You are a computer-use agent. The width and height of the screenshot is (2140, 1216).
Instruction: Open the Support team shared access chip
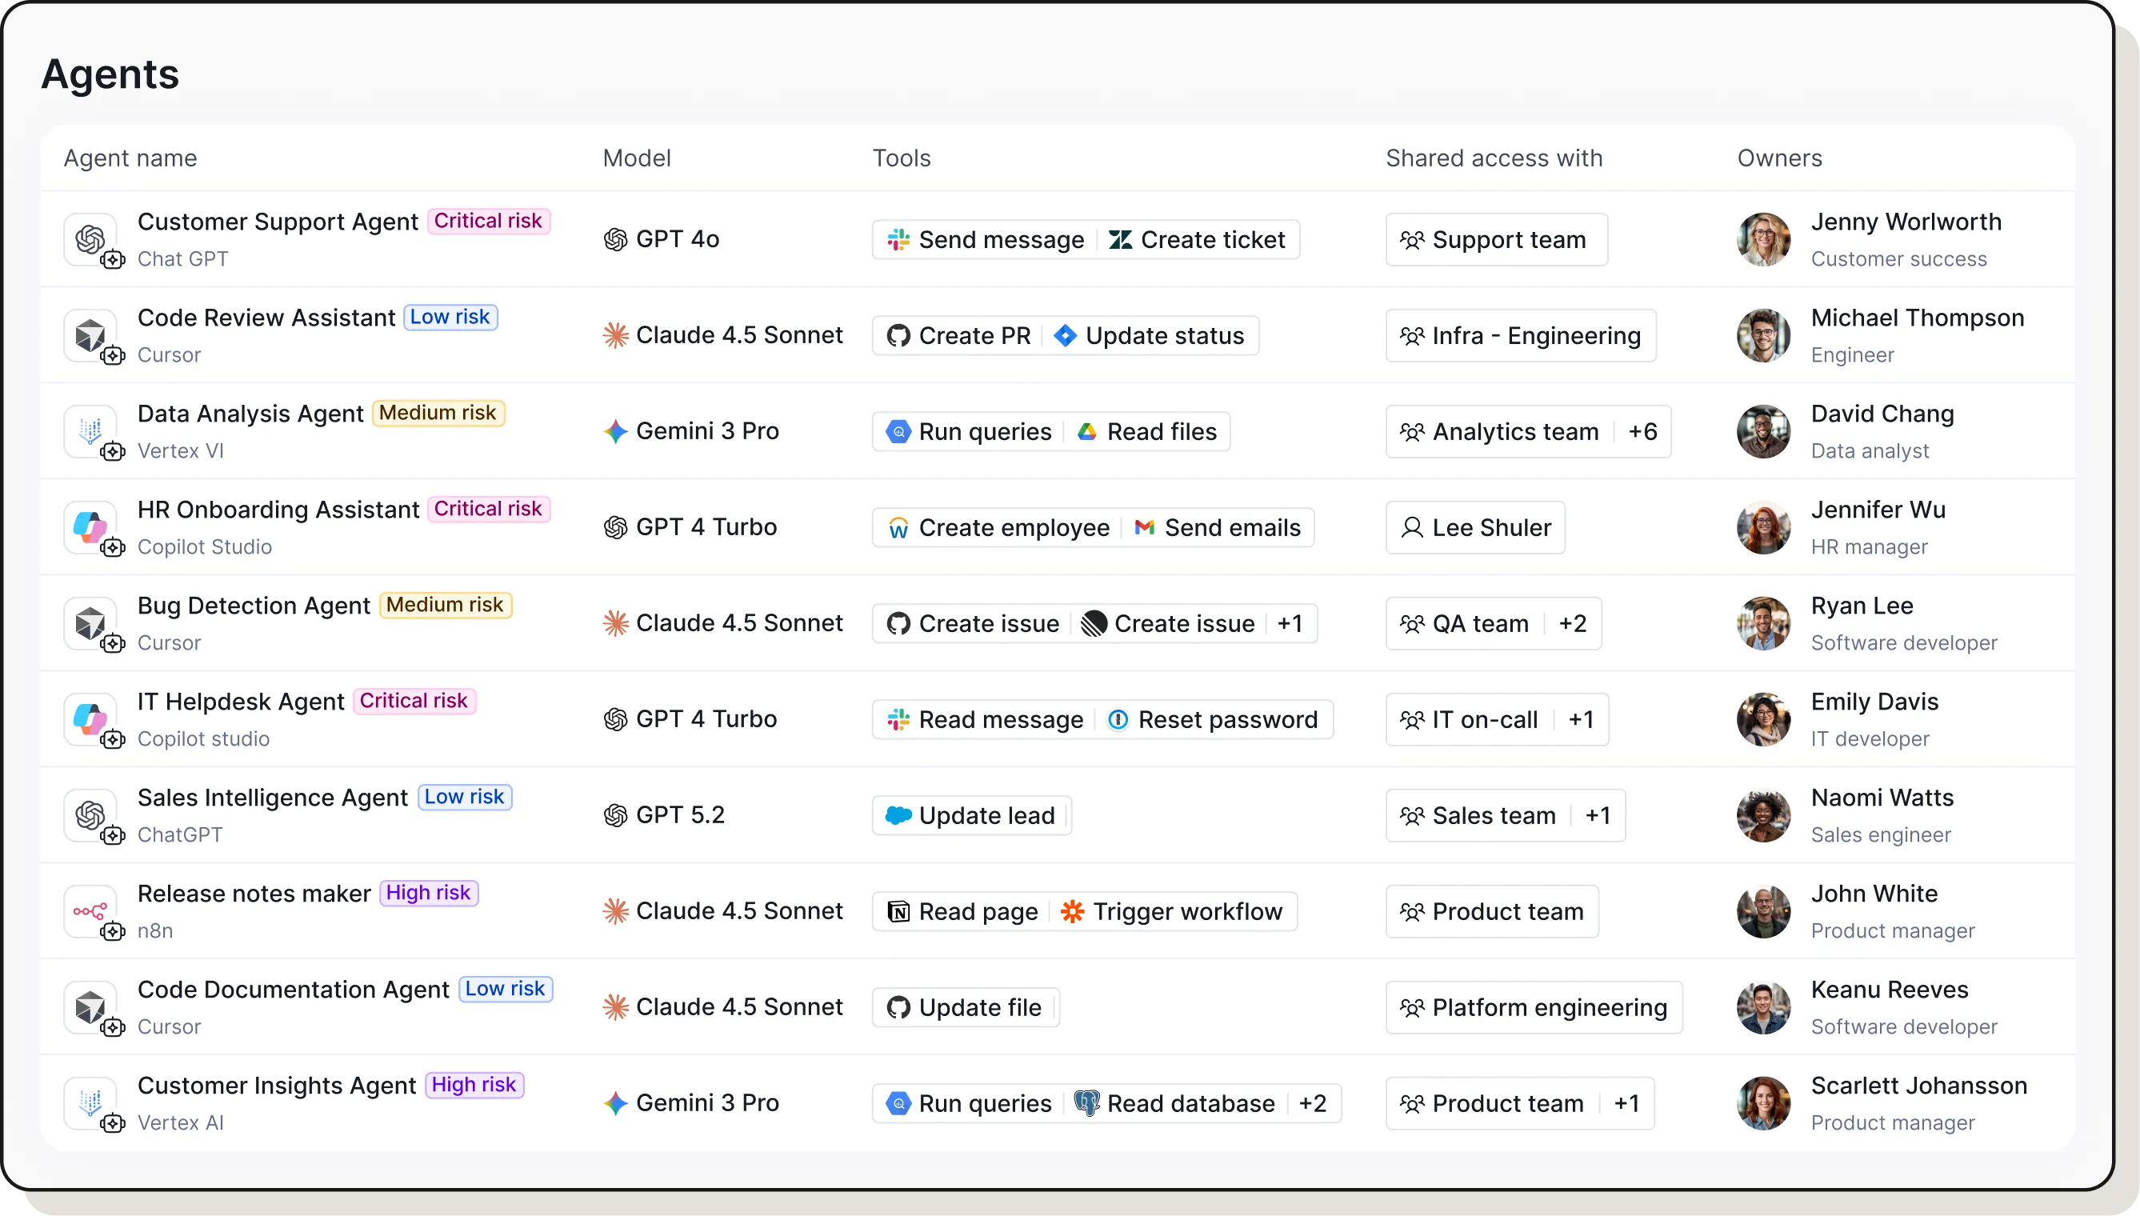(x=1495, y=240)
